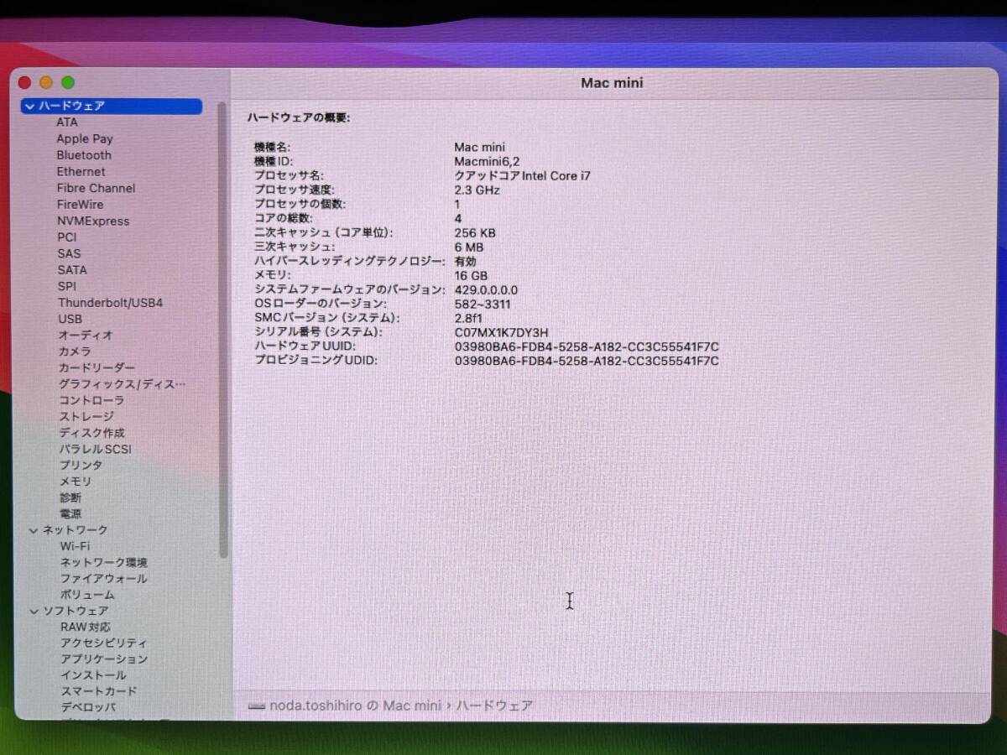Select 電源 in the sidebar
The height and width of the screenshot is (755, 1007).
click(x=70, y=513)
